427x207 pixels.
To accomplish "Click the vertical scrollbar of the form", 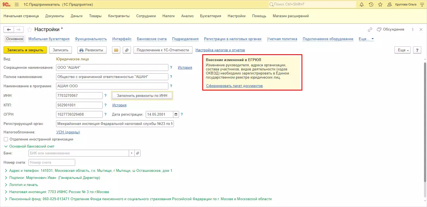I will tap(425, 123).
